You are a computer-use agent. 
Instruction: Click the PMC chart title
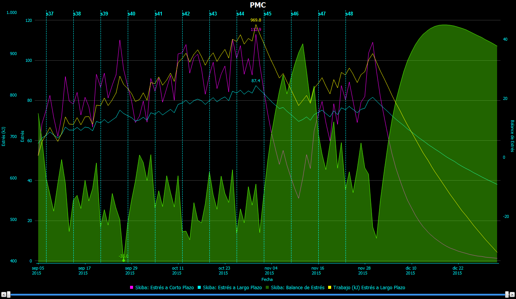click(258, 5)
